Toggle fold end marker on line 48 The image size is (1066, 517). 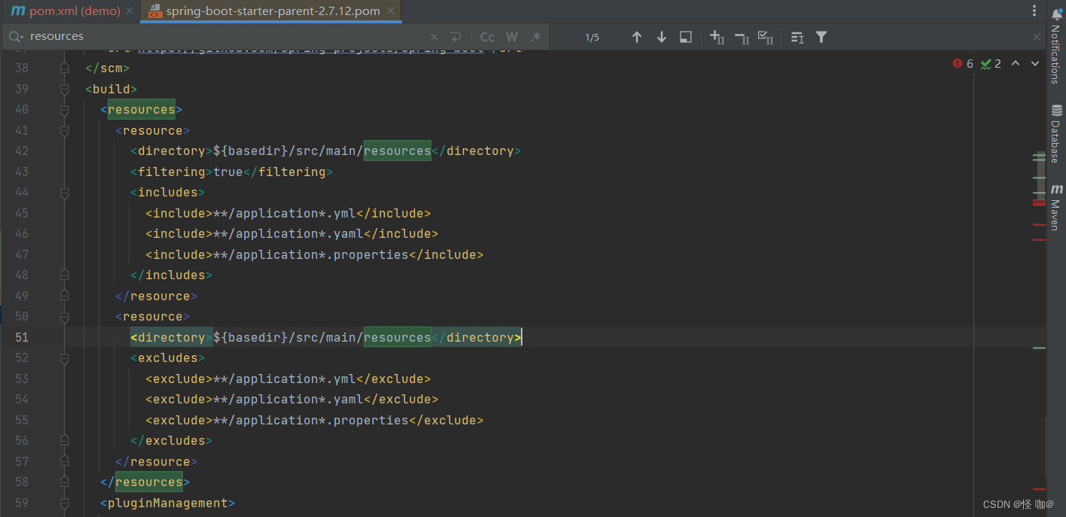pos(65,275)
